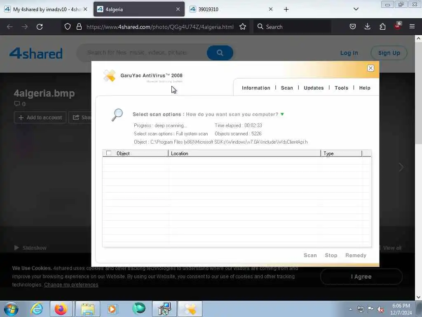View site security padlock information
Viewport: 422px width, 317px height.
pyautogui.click(x=79, y=27)
